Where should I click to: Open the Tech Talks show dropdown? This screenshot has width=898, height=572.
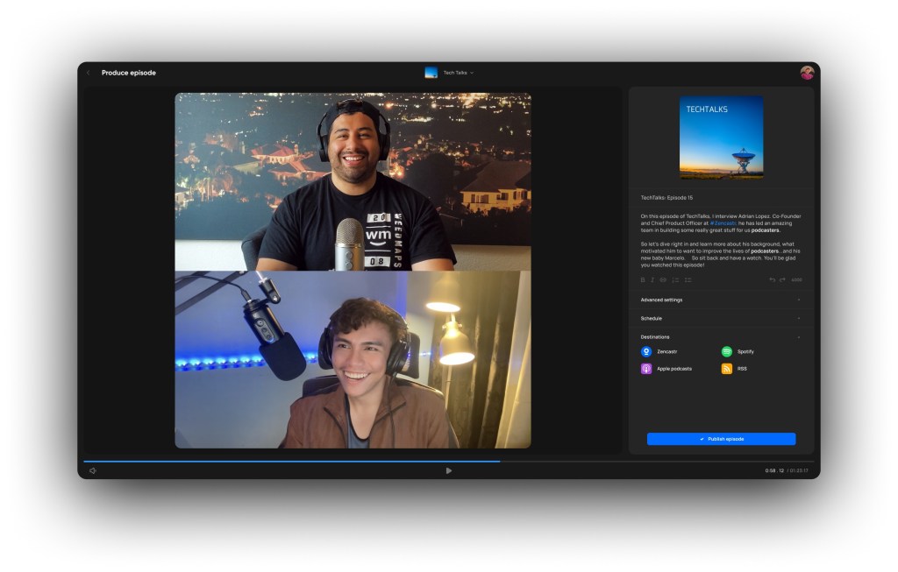click(459, 73)
